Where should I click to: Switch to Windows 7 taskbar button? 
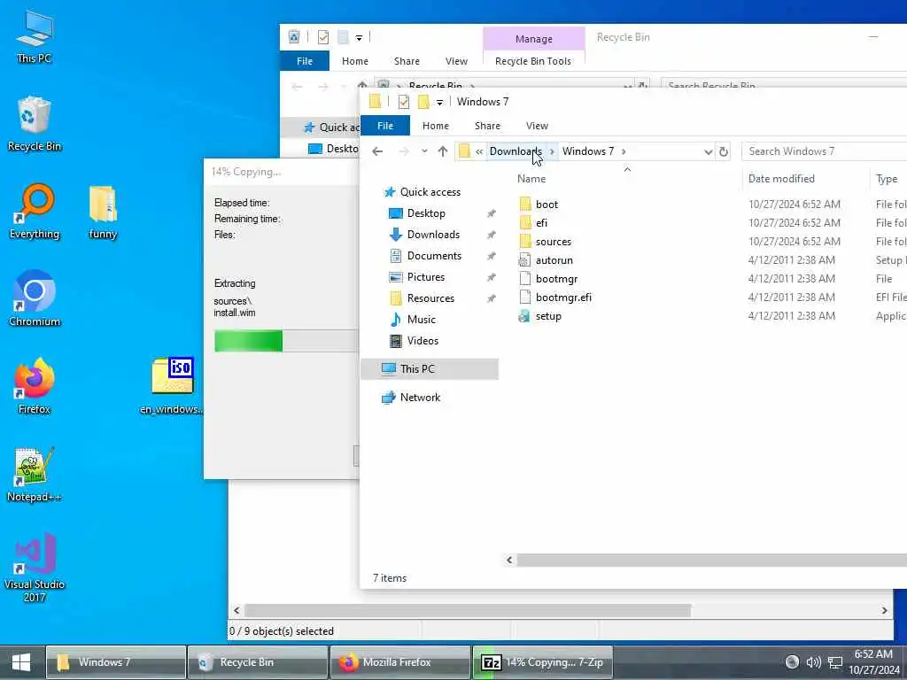click(116, 662)
